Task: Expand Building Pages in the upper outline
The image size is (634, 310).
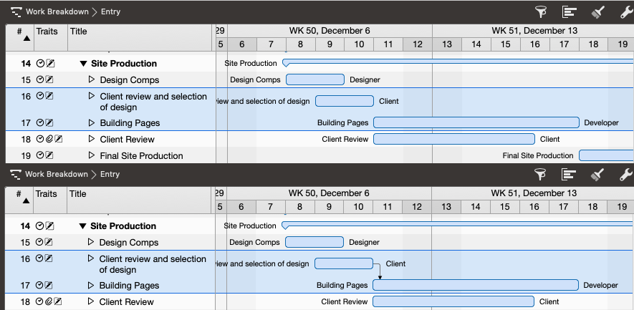Action: pos(91,122)
